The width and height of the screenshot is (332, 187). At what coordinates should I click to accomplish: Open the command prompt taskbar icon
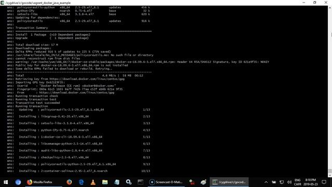141,182
